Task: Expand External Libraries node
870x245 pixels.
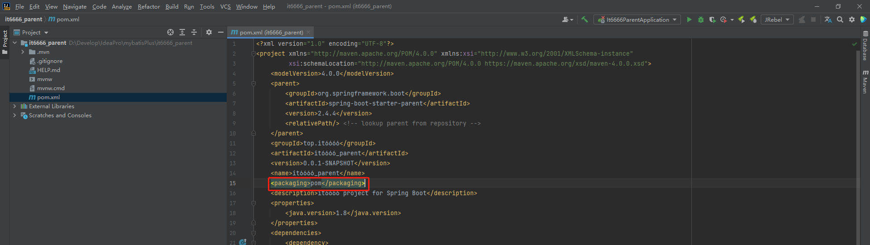Action: (15, 106)
